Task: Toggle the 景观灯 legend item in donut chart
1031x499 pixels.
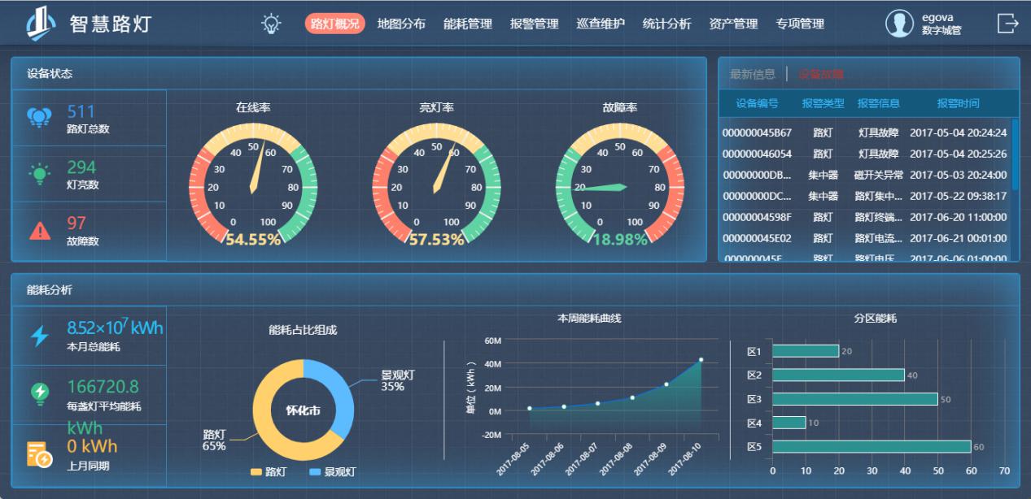Action: tap(333, 472)
